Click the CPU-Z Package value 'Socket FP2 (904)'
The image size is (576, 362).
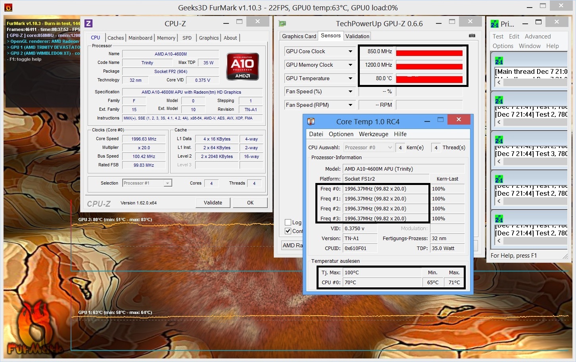tap(171, 71)
